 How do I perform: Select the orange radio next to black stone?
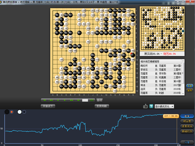[x=12, y=112]
